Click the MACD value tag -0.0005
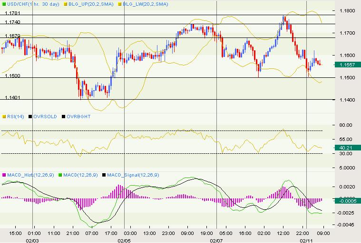Image resolution: width=361 pixels, height=243 pixels. [x=347, y=201]
